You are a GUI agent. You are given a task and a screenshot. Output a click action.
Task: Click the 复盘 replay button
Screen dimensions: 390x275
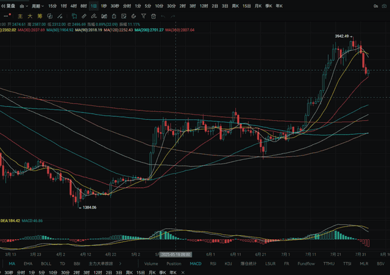10,5
